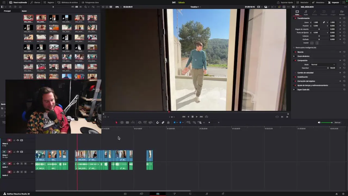Lock the Video 1 track
Image resolution: width=348 pixels, height=196 pixels.
click(14, 152)
